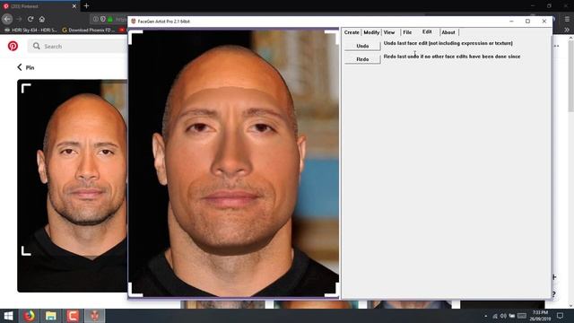Viewport: 574px width, 323px height.
Task: Switch to the Modify tab
Action: pos(371,32)
